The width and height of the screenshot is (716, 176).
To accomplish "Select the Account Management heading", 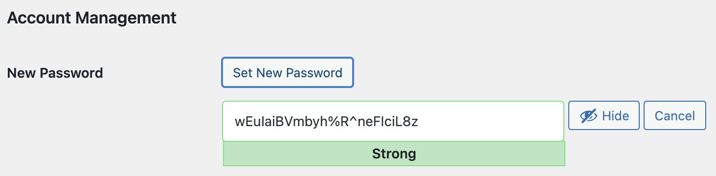I will click(x=91, y=18).
